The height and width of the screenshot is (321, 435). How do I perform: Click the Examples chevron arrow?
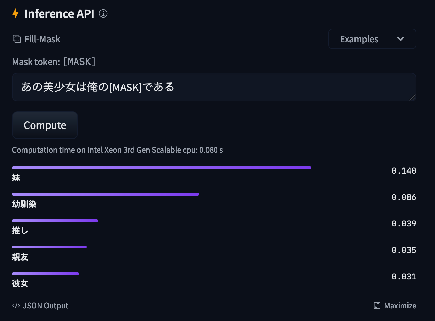[x=400, y=39]
